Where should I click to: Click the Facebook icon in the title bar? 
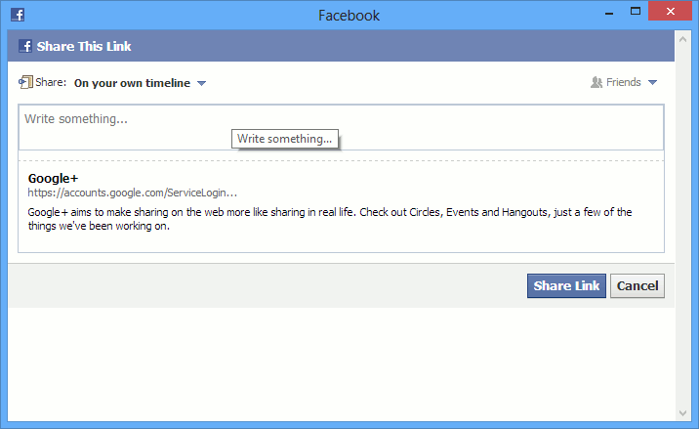18,15
